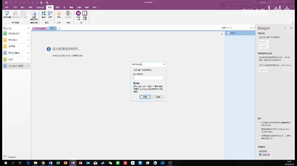This screenshot has height=166, width=297.
Task: Click the padlock Password ribbon button
Action: [59, 14]
